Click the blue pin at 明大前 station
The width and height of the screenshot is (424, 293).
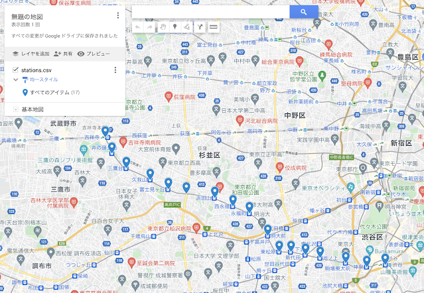pos(267,230)
